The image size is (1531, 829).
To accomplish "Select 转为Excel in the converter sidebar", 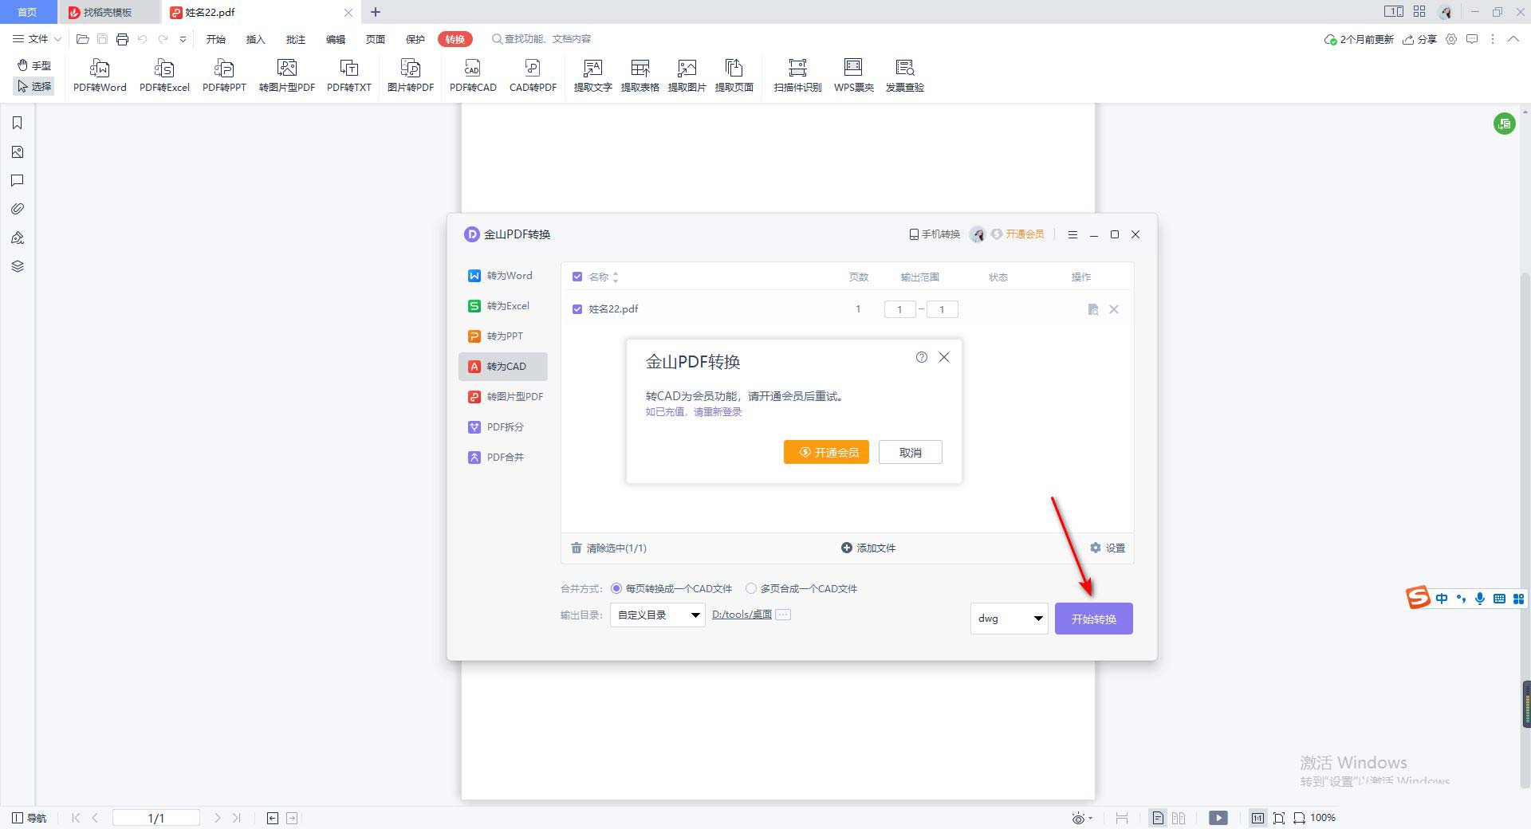I will [x=502, y=306].
